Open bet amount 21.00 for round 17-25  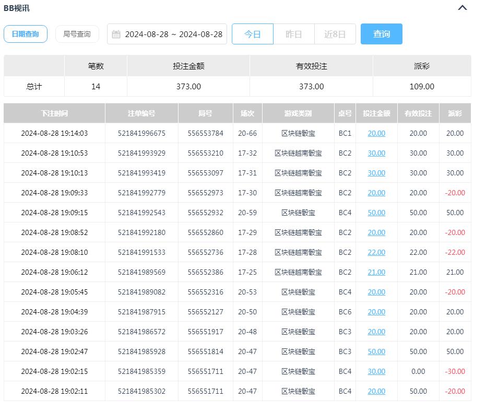click(x=376, y=272)
